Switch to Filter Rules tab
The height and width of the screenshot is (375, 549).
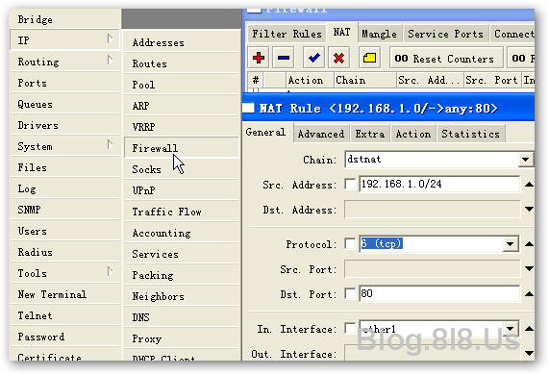tap(287, 34)
